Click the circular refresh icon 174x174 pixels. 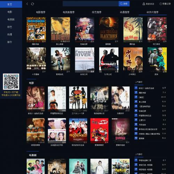click(32, 4)
